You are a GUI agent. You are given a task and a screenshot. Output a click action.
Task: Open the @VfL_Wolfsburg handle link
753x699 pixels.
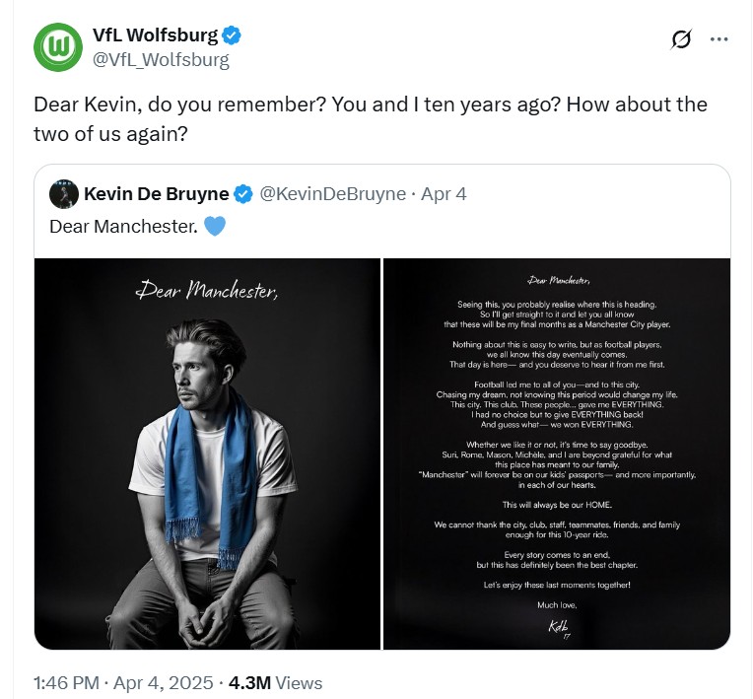[x=161, y=60]
